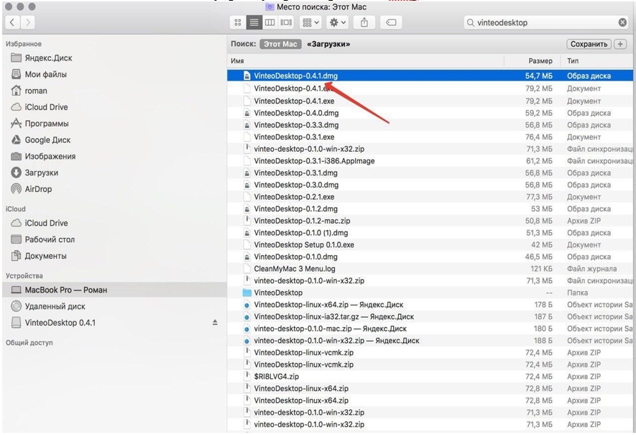Add search criteria with plus button
The image size is (636, 435).
coord(620,44)
